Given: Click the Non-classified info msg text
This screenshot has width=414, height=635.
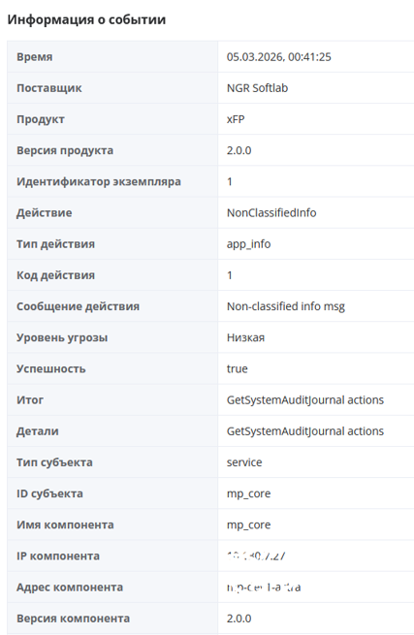Looking at the screenshot, I should (286, 306).
